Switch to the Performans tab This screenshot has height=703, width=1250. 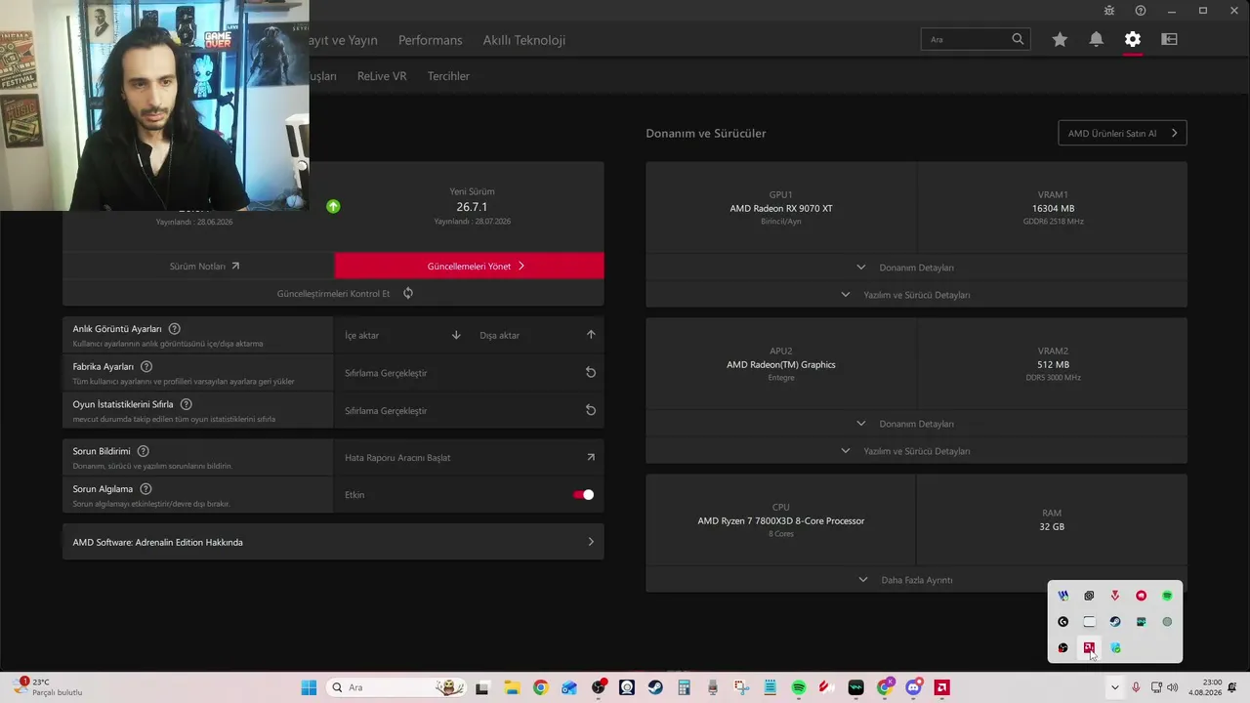pyautogui.click(x=430, y=40)
